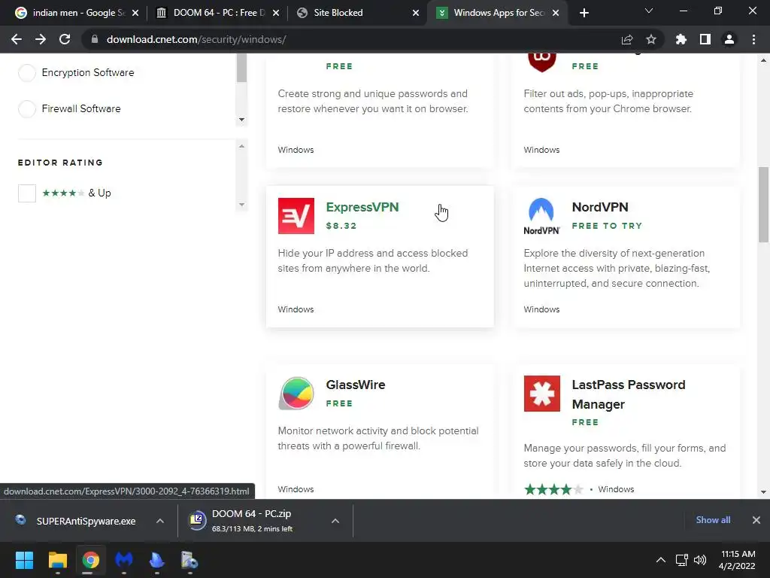
Task: Click the category list scroll-down arrow
Action: [x=241, y=120]
